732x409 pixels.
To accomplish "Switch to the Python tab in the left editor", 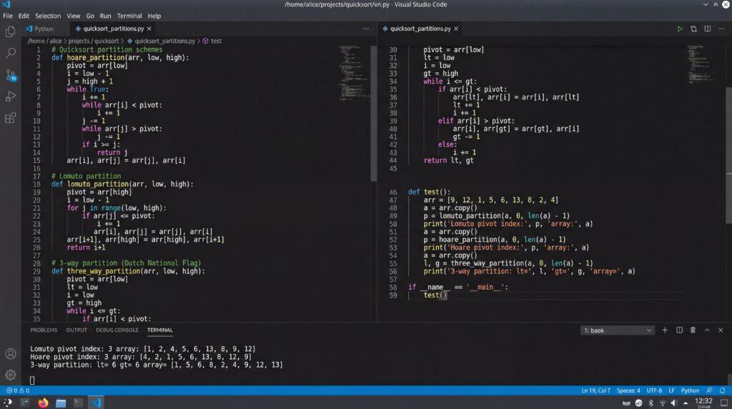I will point(44,29).
